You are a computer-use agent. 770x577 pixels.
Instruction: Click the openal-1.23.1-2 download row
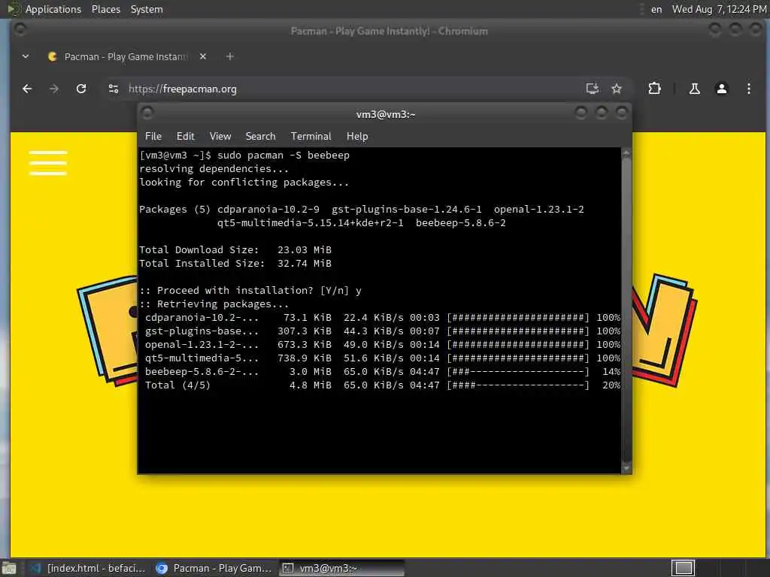click(383, 344)
